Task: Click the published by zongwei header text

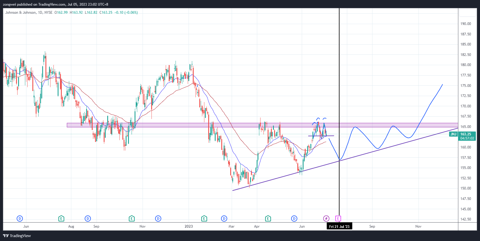Action: [x=56, y=4]
